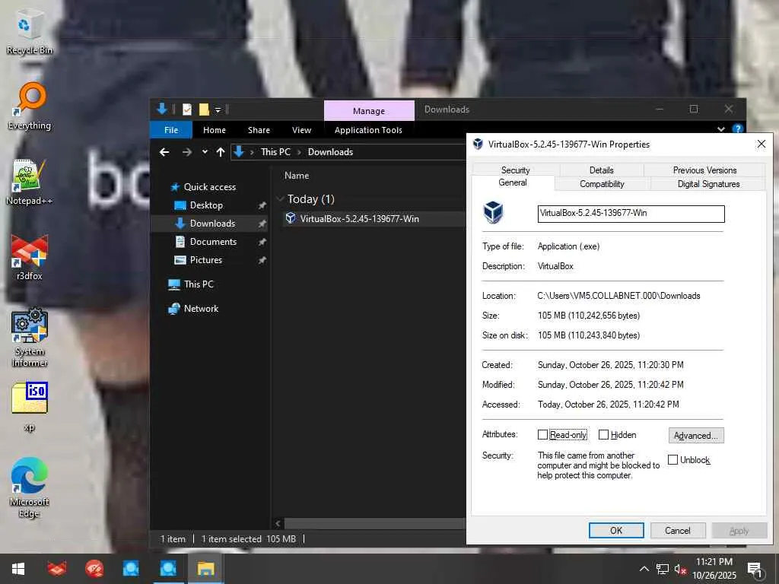Image resolution: width=779 pixels, height=584 pixels.
Task: Click This PC in the address bar
Action: coord(275,152)
